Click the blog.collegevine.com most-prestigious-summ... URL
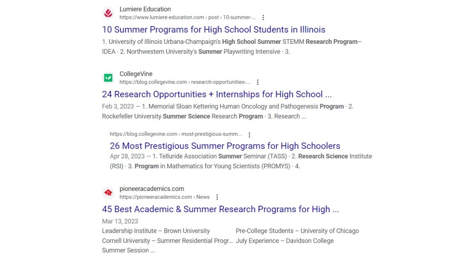473x256 pixels. pos(176,134)
